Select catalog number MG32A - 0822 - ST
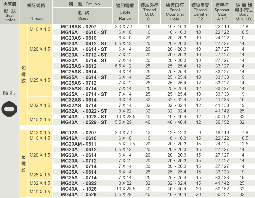This screenshot has height=198, width=255. [x=84, y=111]
